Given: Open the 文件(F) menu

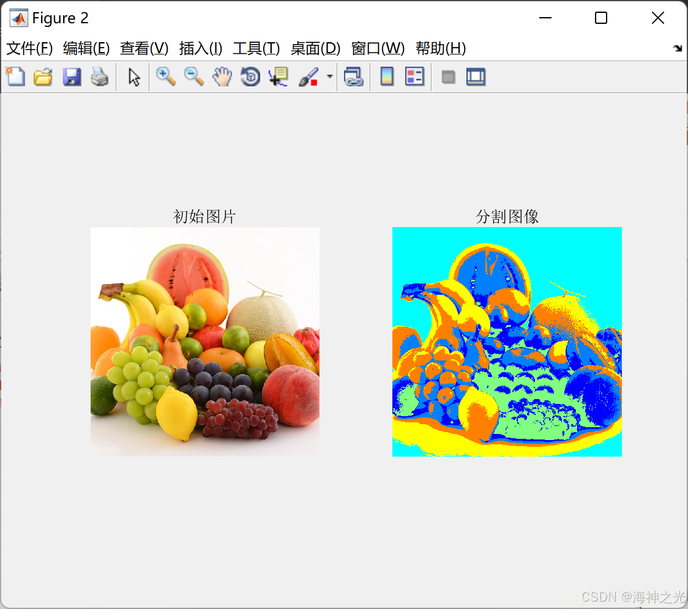Looking at the screenshot, I should (29, 48).
